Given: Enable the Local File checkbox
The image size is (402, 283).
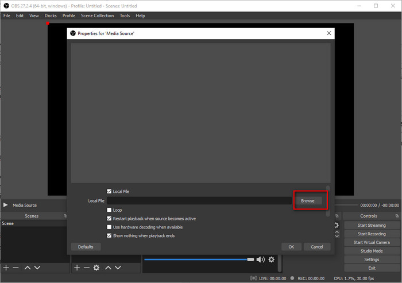Looking at the screenshot, I should coord(109,191).
